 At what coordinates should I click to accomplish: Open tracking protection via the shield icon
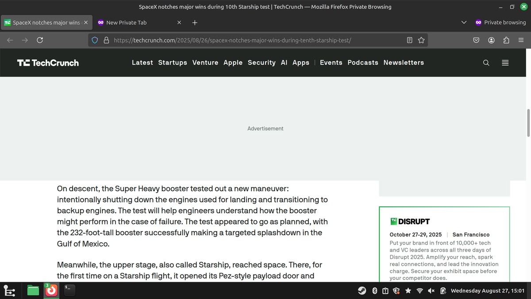pyautogui.click(x=94, y=40)
